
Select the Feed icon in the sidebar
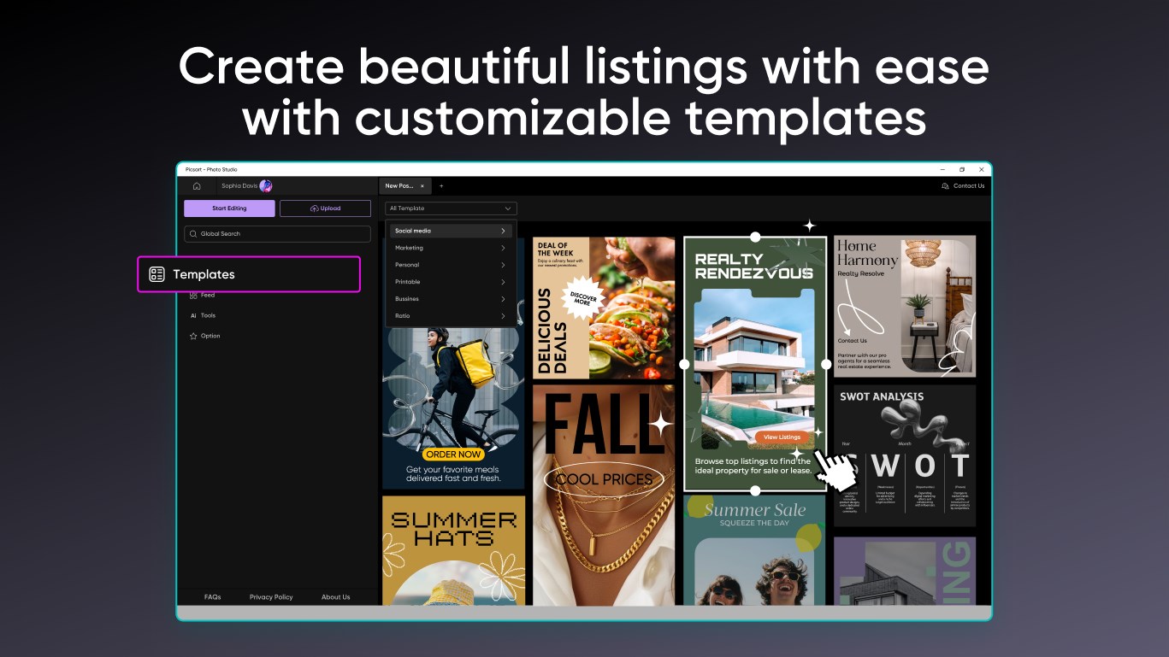click(194, 295)
